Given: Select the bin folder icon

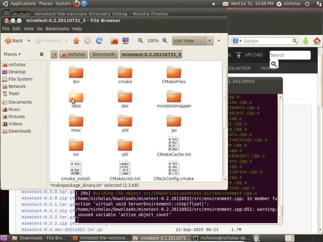Looking at the screenshot, I should pyautogui.click(x=76, y=72).
